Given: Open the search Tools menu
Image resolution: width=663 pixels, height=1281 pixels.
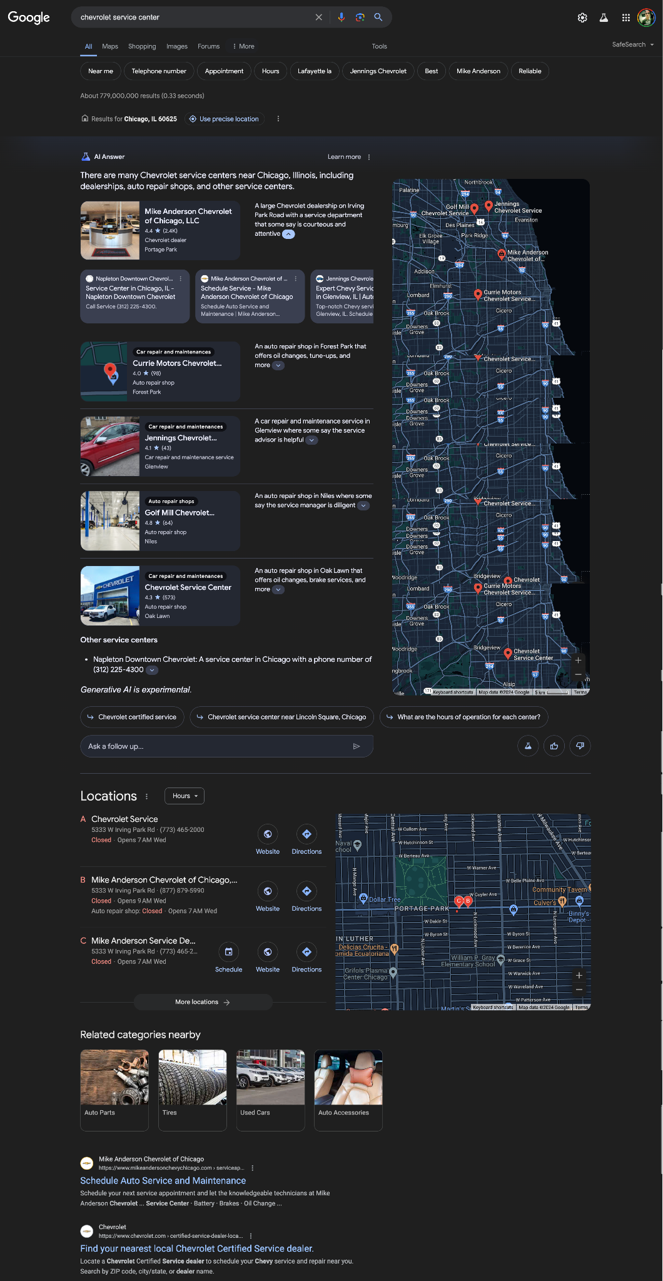Looking at the screenshot, I should pos(380,46).
